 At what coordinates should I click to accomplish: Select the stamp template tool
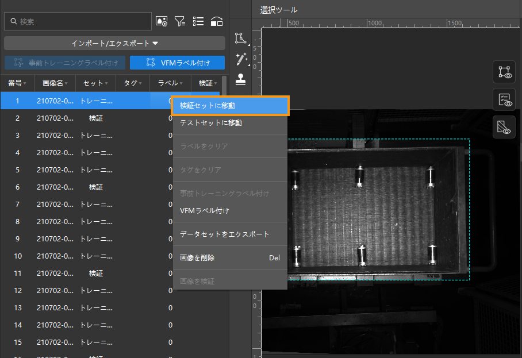point(240,79)
